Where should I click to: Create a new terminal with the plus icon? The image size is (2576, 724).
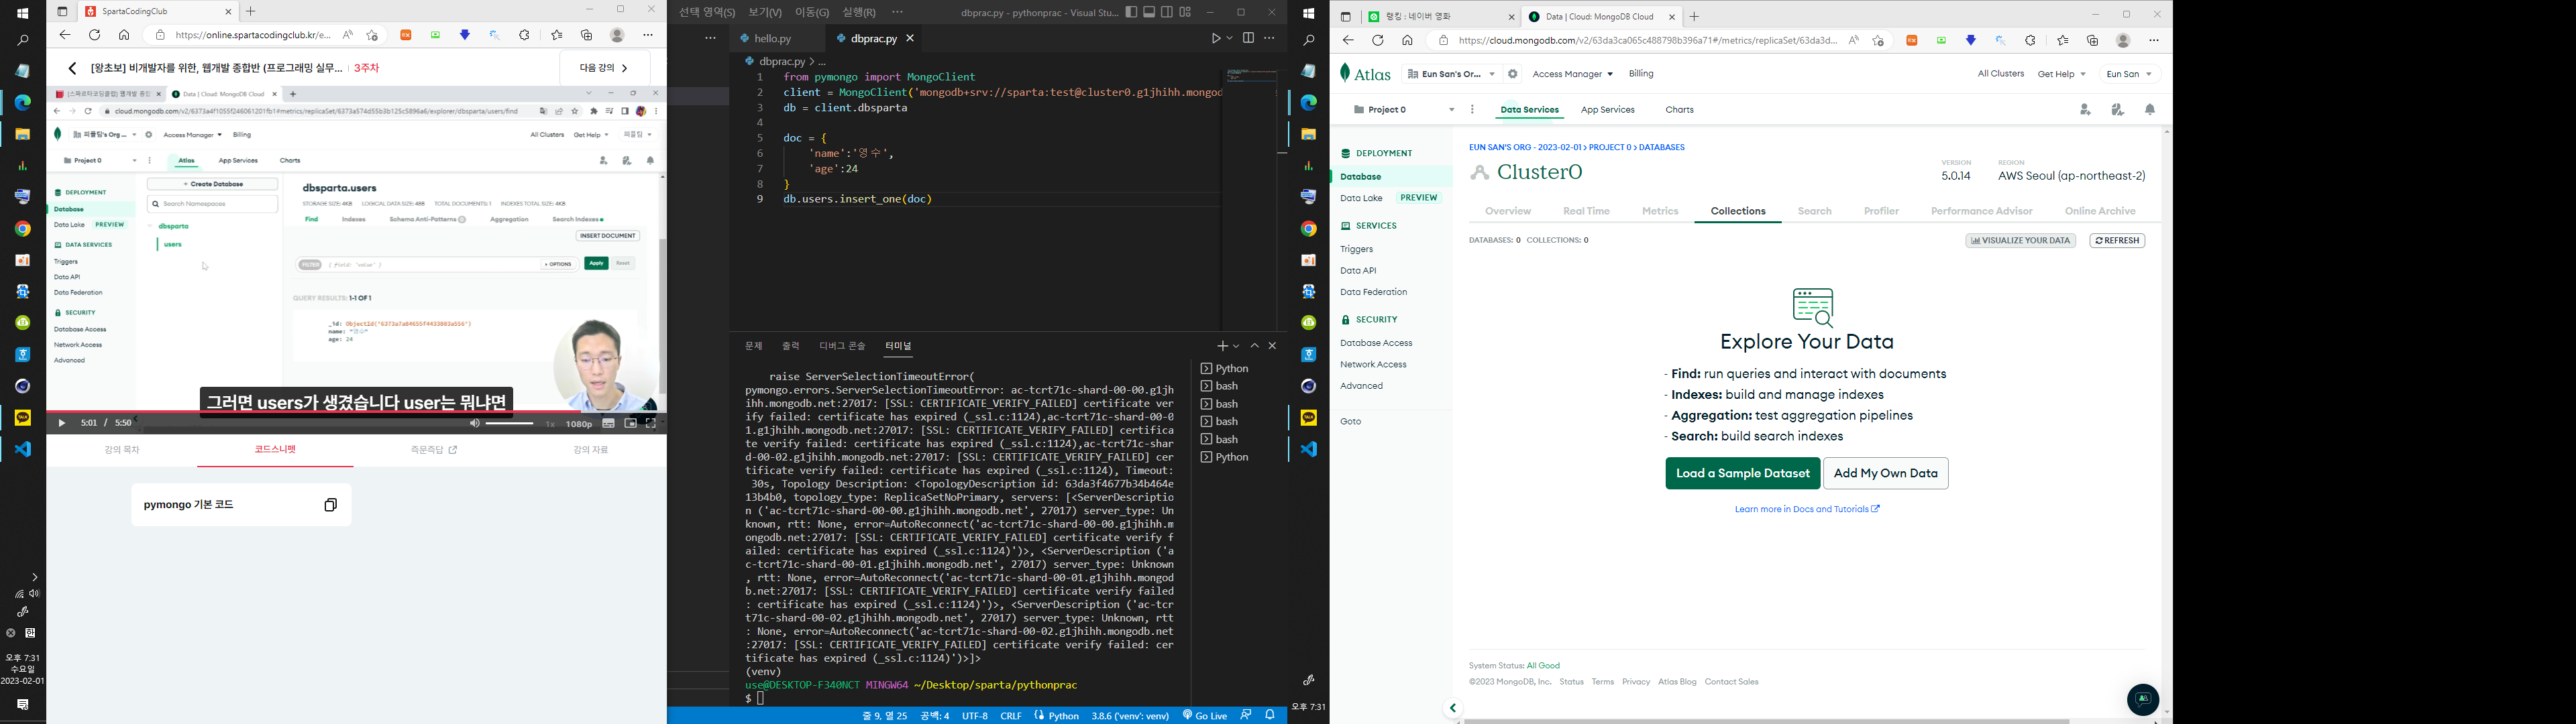tap(1222, 346)
